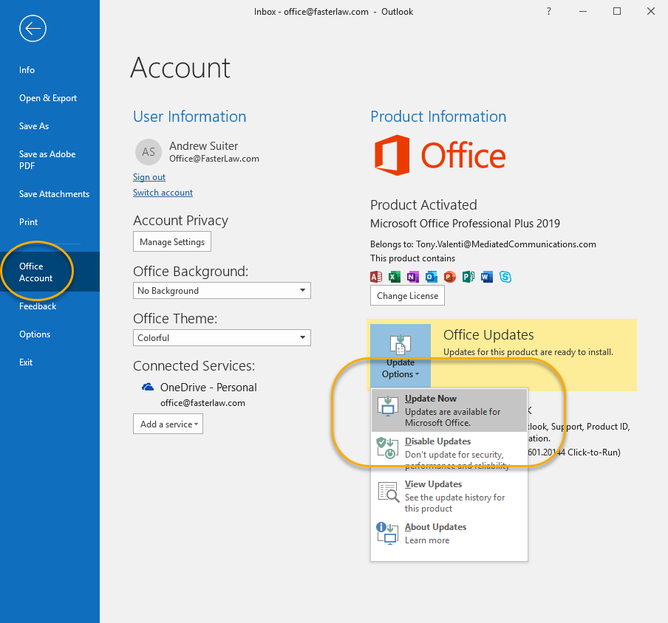Click the Access app icon under product contents

pos(376,277)
